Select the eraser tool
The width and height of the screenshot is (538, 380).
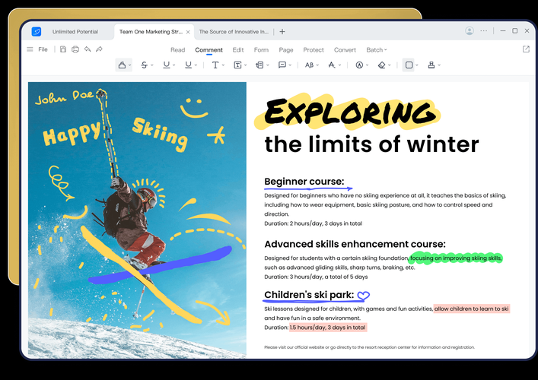point(381,65)
